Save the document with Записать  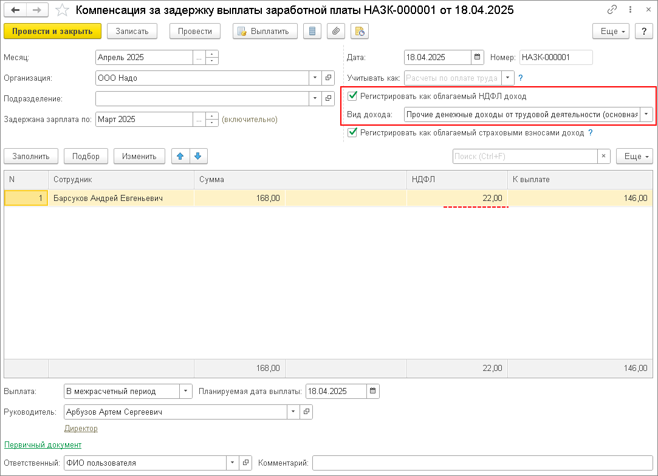pyautogui.click(x=132, y=31)
